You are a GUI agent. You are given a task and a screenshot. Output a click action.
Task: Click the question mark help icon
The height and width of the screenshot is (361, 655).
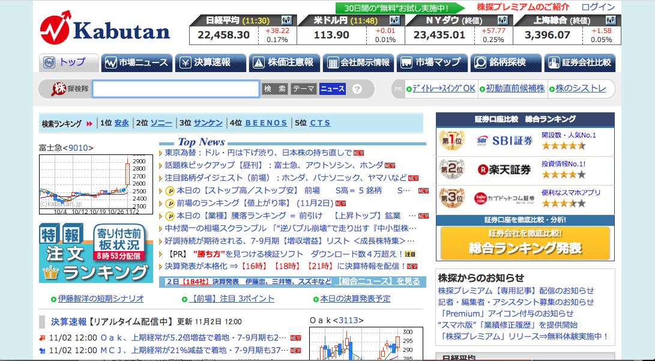click(x=357, y=89)
